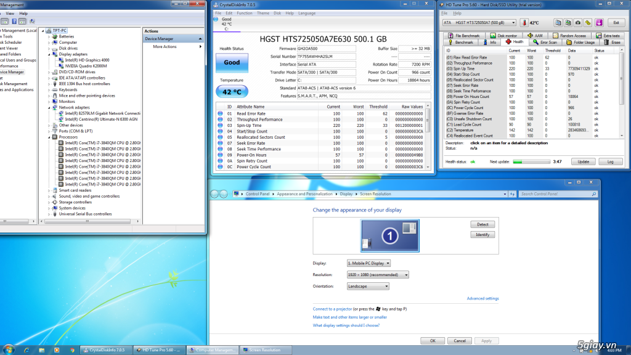Click HD Tune options gears icon

coord(588,23)
